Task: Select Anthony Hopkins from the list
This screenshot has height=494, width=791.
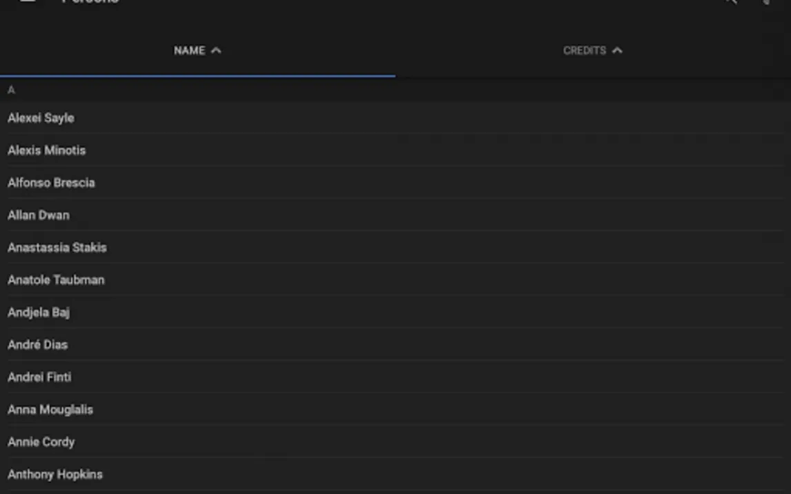Action: coord(55,475)
